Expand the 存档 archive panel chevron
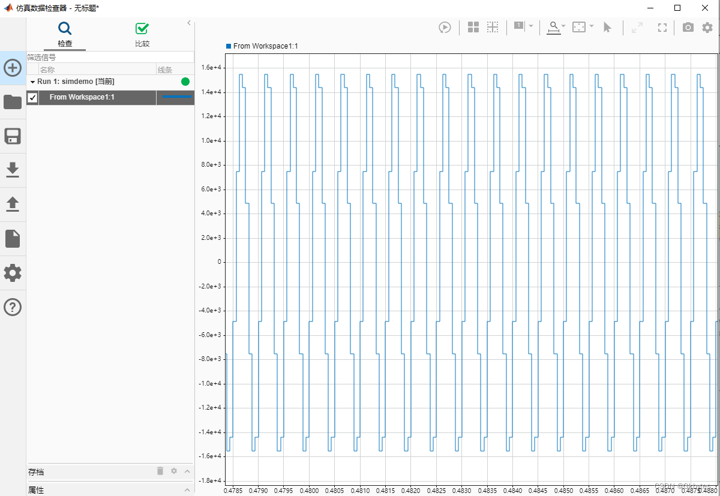The height and width of the screenshot is (496, 720). (187, 471)
